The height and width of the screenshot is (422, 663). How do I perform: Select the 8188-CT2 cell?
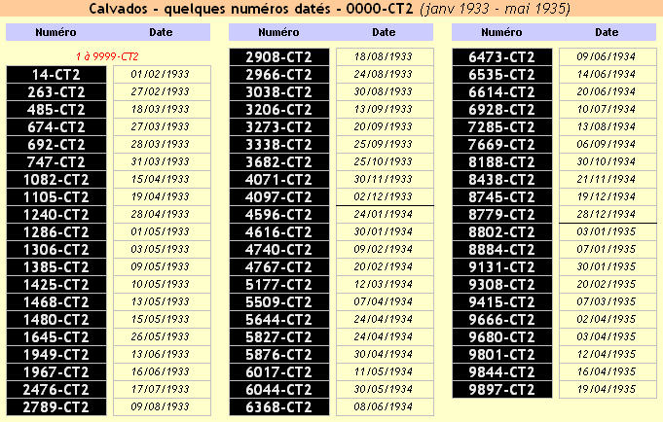[x=502, y=162]
